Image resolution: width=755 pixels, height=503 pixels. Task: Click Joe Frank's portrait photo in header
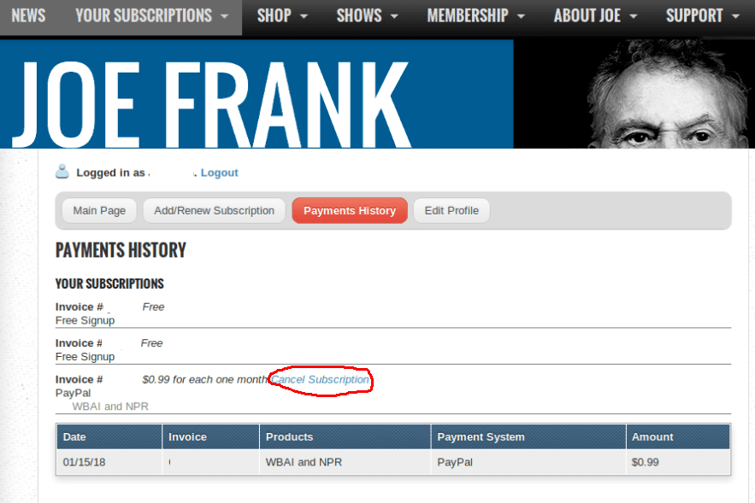click(669, 94)
